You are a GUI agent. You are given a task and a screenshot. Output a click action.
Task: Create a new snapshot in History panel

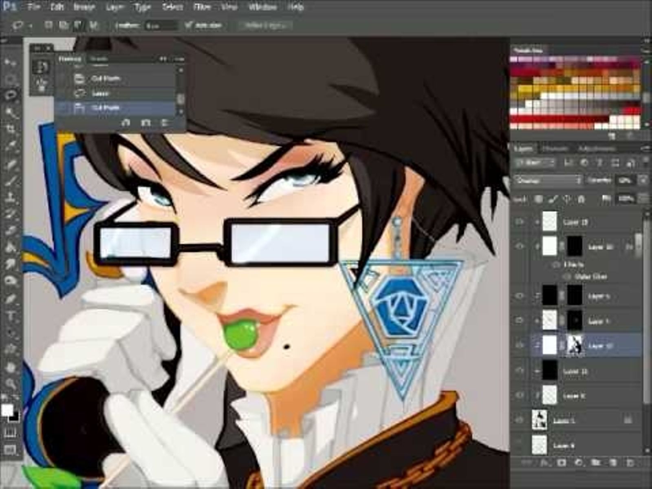(145, 122)
